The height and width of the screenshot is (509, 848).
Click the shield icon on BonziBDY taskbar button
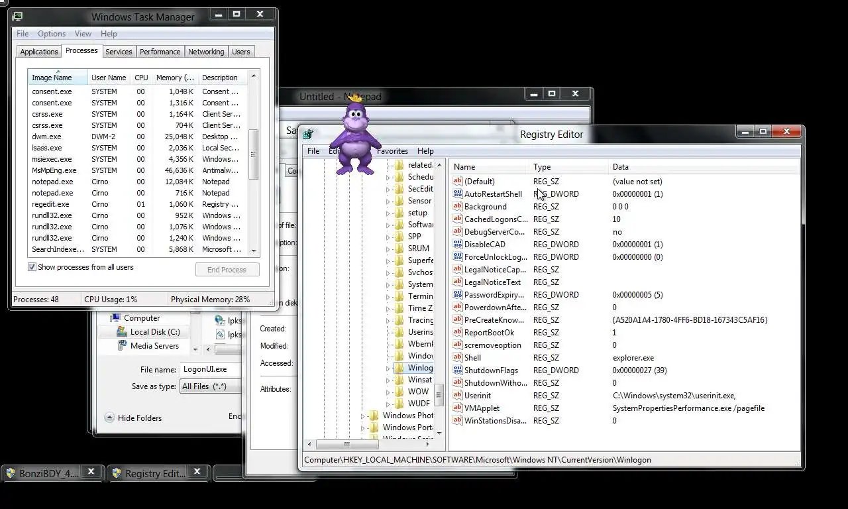pyautogui.click(x=10, y=473)
